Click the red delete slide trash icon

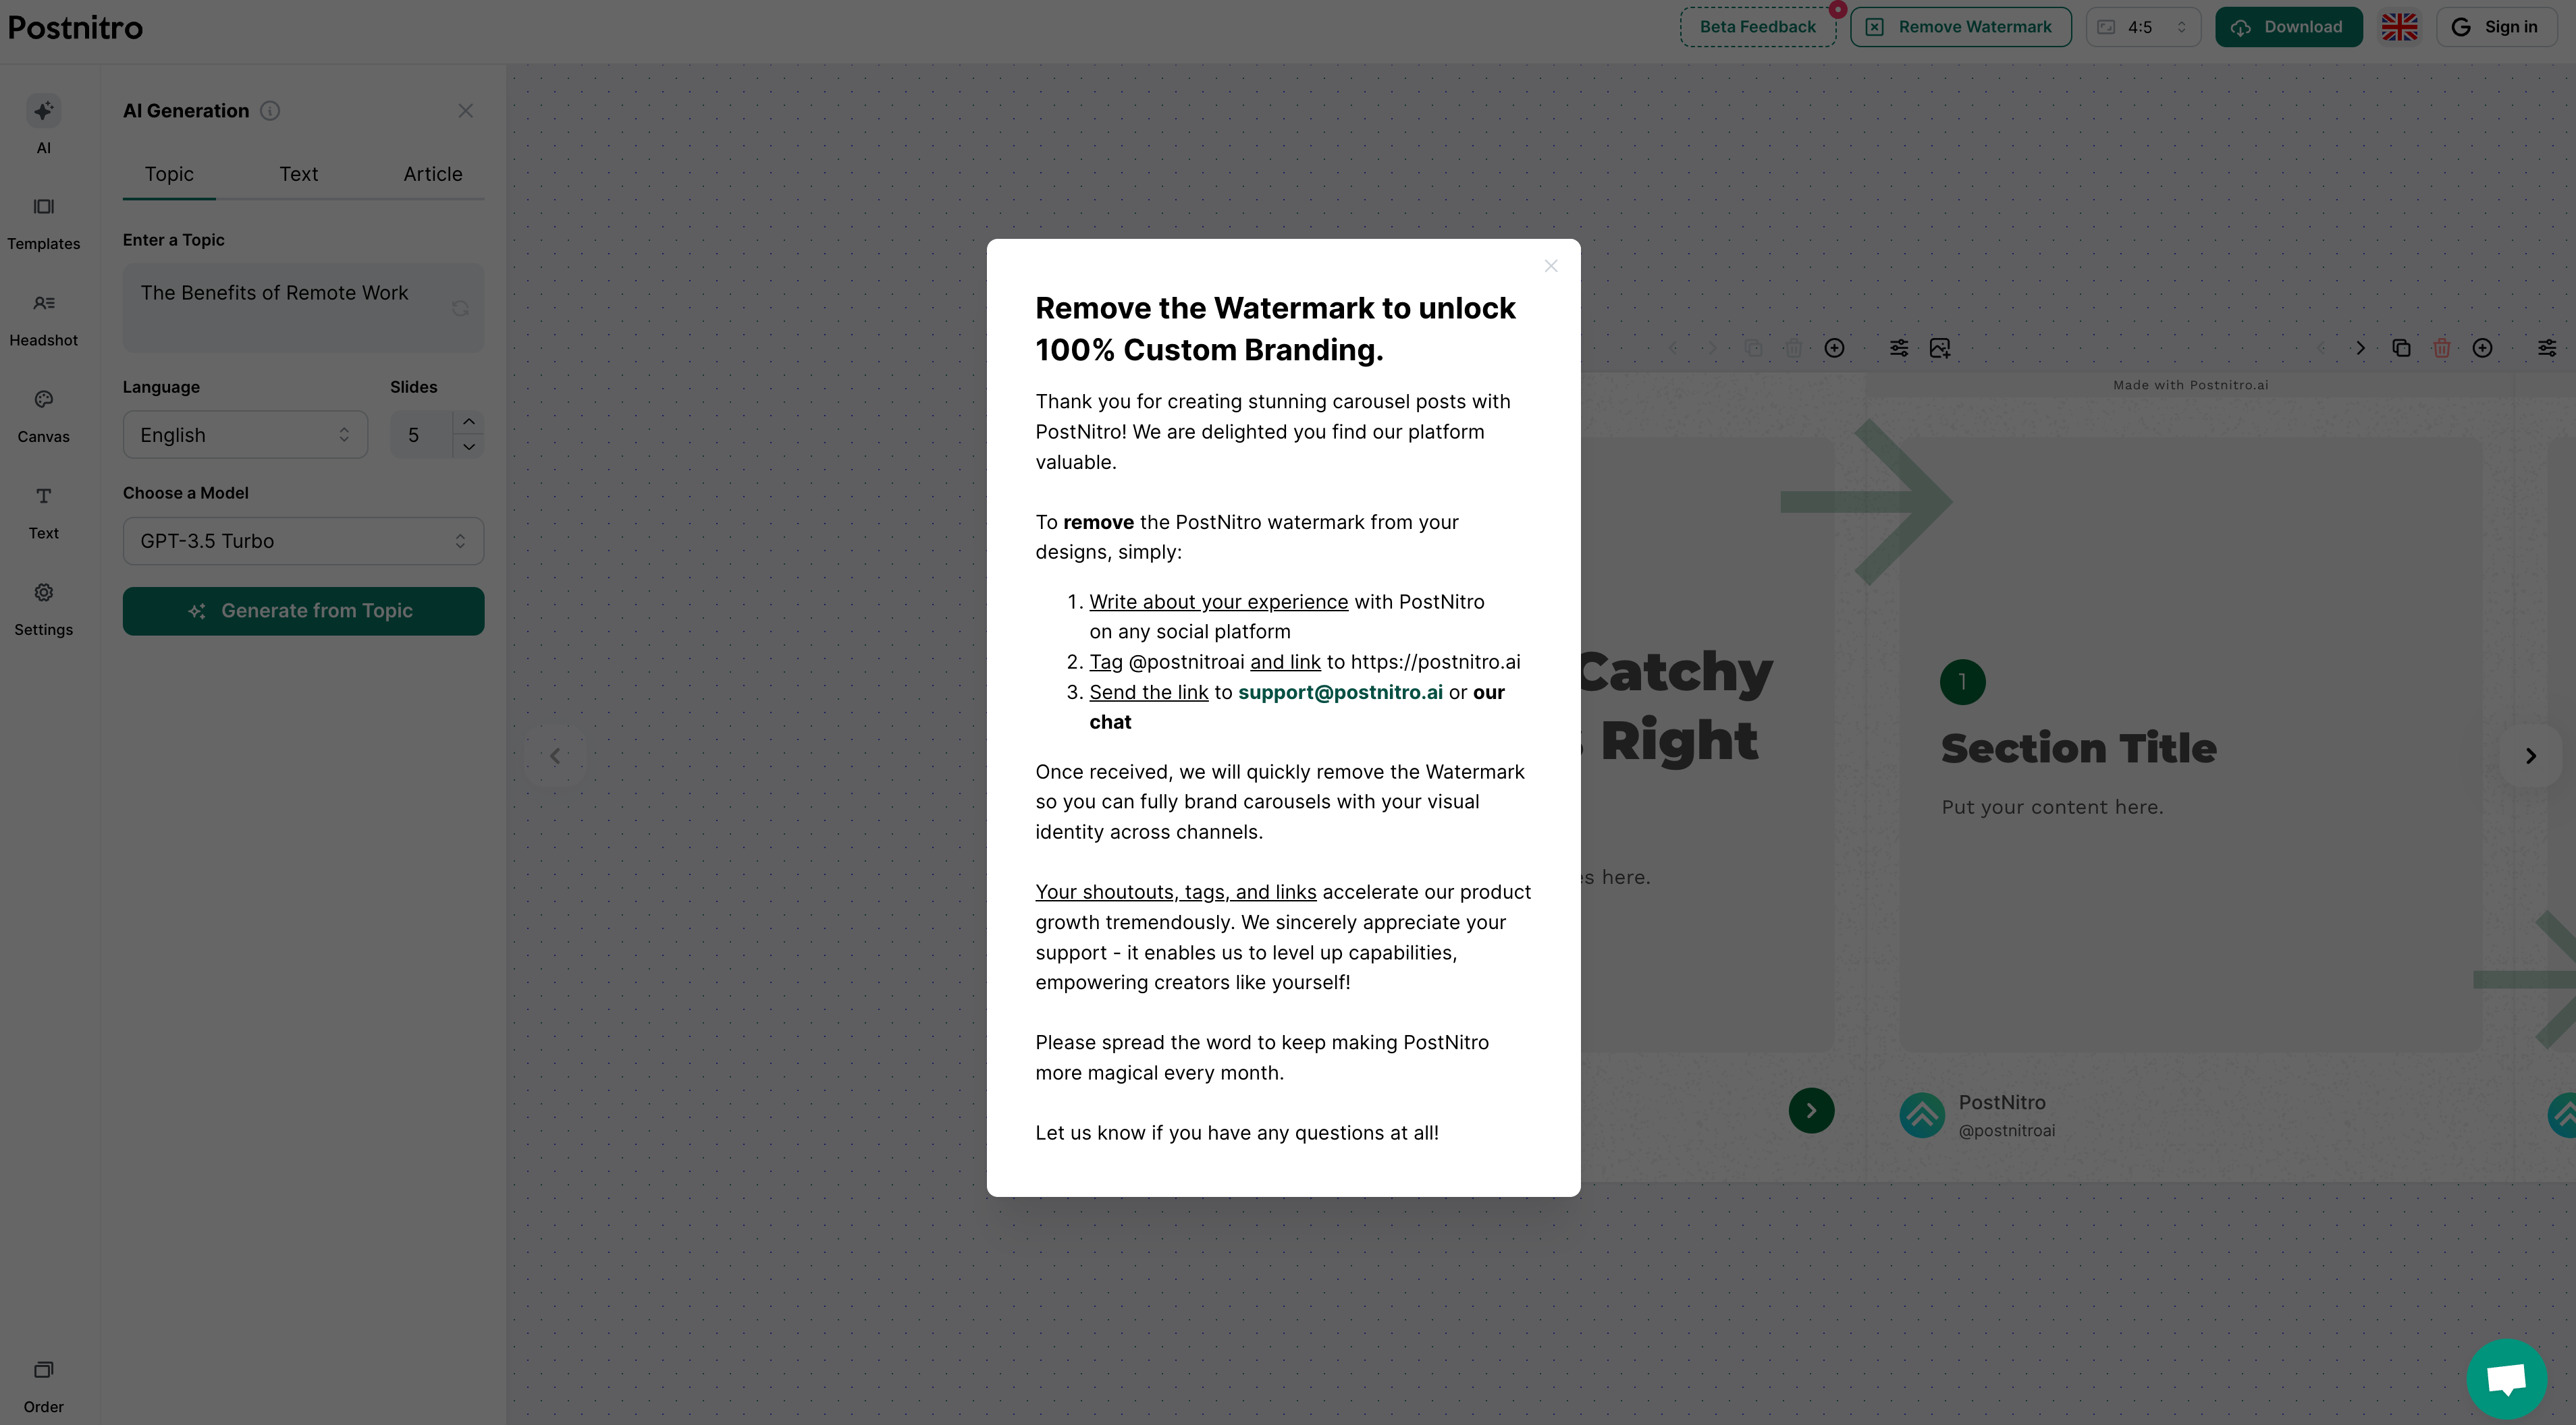pos(2441,347)
